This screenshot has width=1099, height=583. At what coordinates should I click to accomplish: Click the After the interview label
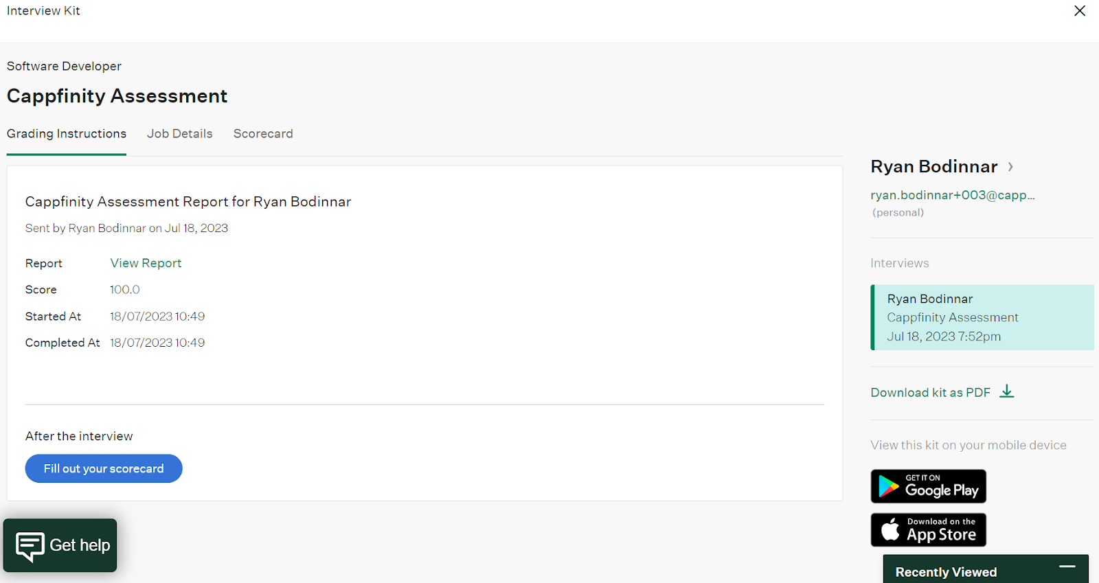click(79, 436)
